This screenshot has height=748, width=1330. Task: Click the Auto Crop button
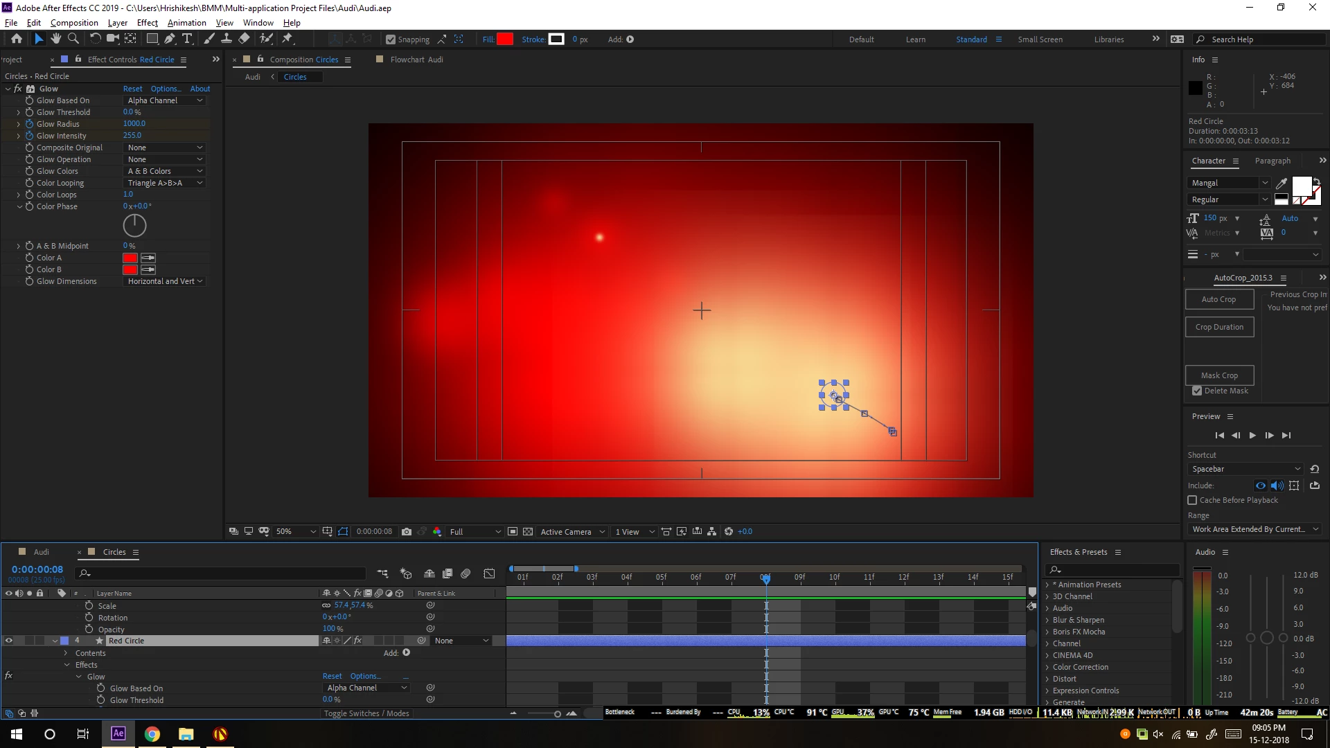click(x=1218, y=299)
